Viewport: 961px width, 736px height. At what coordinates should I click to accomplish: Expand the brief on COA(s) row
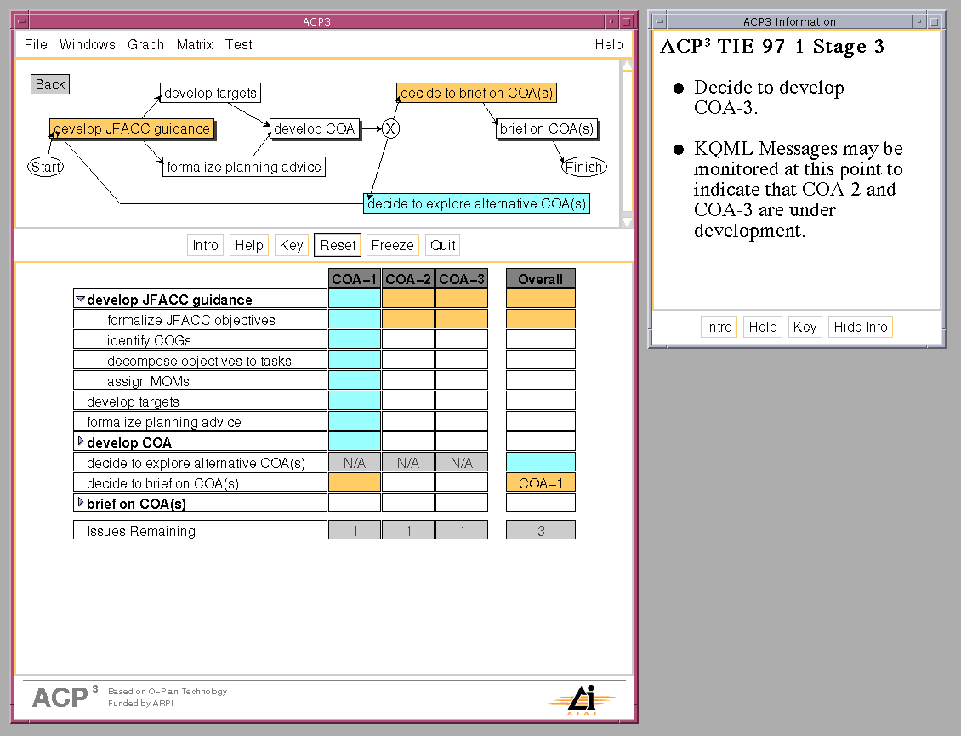(81, 503)
